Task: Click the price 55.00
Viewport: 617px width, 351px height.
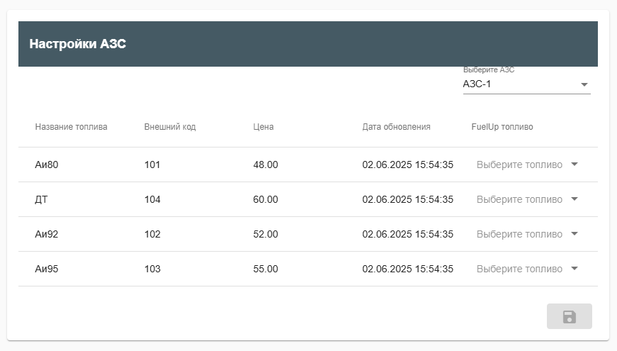Action: pos(266,269)
